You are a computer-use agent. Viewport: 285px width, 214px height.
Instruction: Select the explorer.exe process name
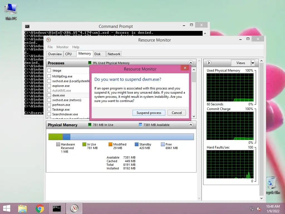coord(61,86)
